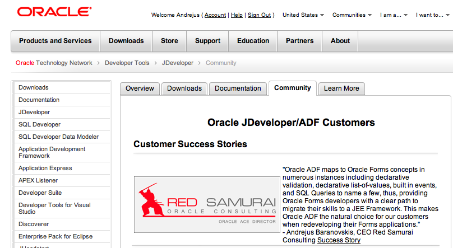
Task: Open the Account link
Action: pos(215,15)
